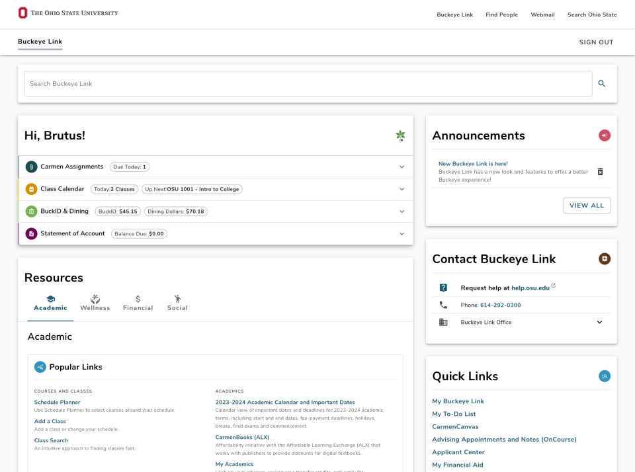This screenshot has width=635, height=472.
Task: Open the CarmenBooks (ALX) link
Action: [x=242, y=437]
